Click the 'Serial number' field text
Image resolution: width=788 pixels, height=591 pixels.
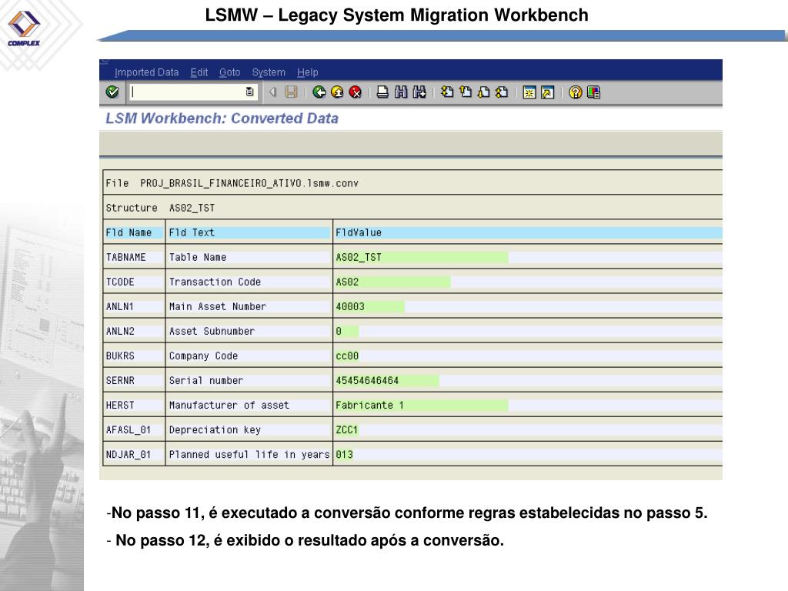[x=206, y=380]
